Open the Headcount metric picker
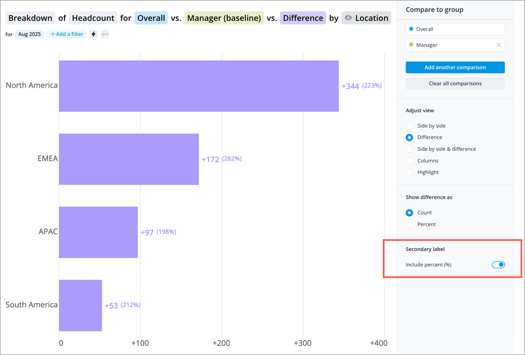The width and height of the screenshot is (525, 355). [93, 18]
